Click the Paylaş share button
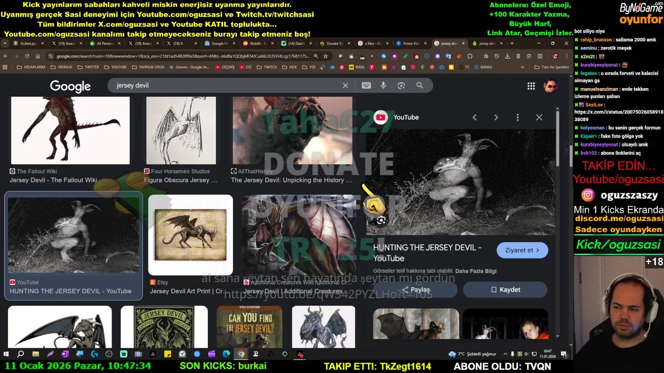 pyautogui.click(x=416, y=290)
